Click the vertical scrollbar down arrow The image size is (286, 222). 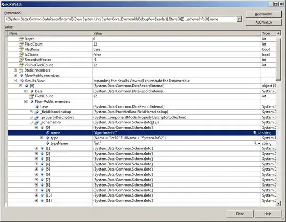(278, 203)
